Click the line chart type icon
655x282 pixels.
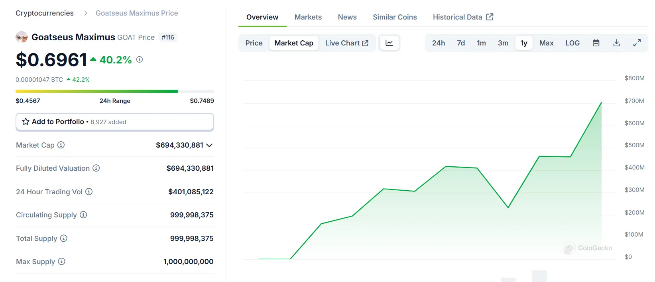tap(389, 43)
